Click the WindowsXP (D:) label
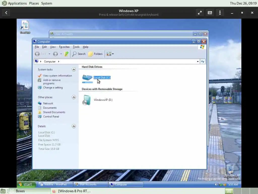This screenshot has width=258, height=194. click(x=103, y=100)
